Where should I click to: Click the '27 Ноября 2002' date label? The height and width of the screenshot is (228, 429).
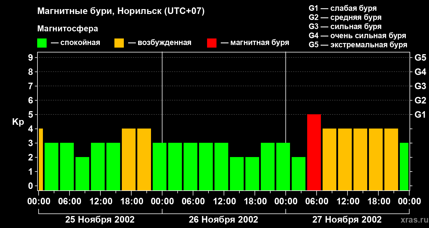click(x=347, y=219)
